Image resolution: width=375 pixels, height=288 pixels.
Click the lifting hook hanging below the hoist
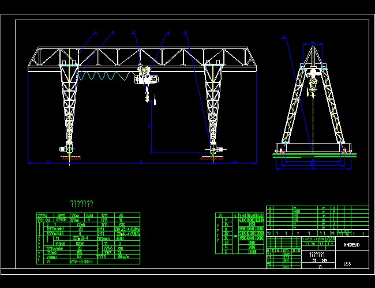point(147,98)
